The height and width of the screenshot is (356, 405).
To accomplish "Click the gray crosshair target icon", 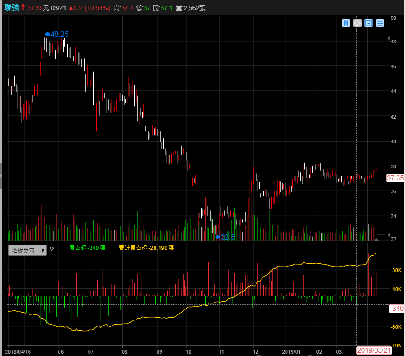I will tap(357, 23).
